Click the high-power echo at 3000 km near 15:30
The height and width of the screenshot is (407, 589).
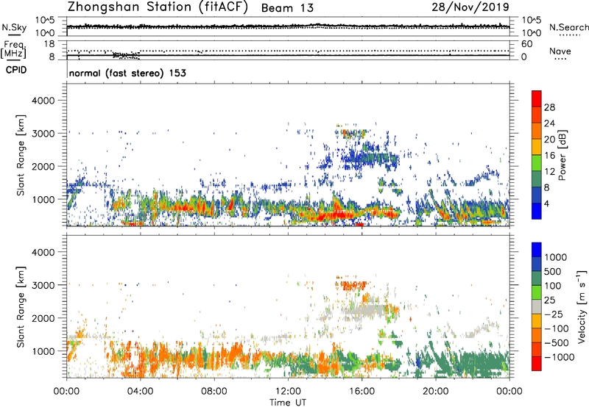point(352,133)
